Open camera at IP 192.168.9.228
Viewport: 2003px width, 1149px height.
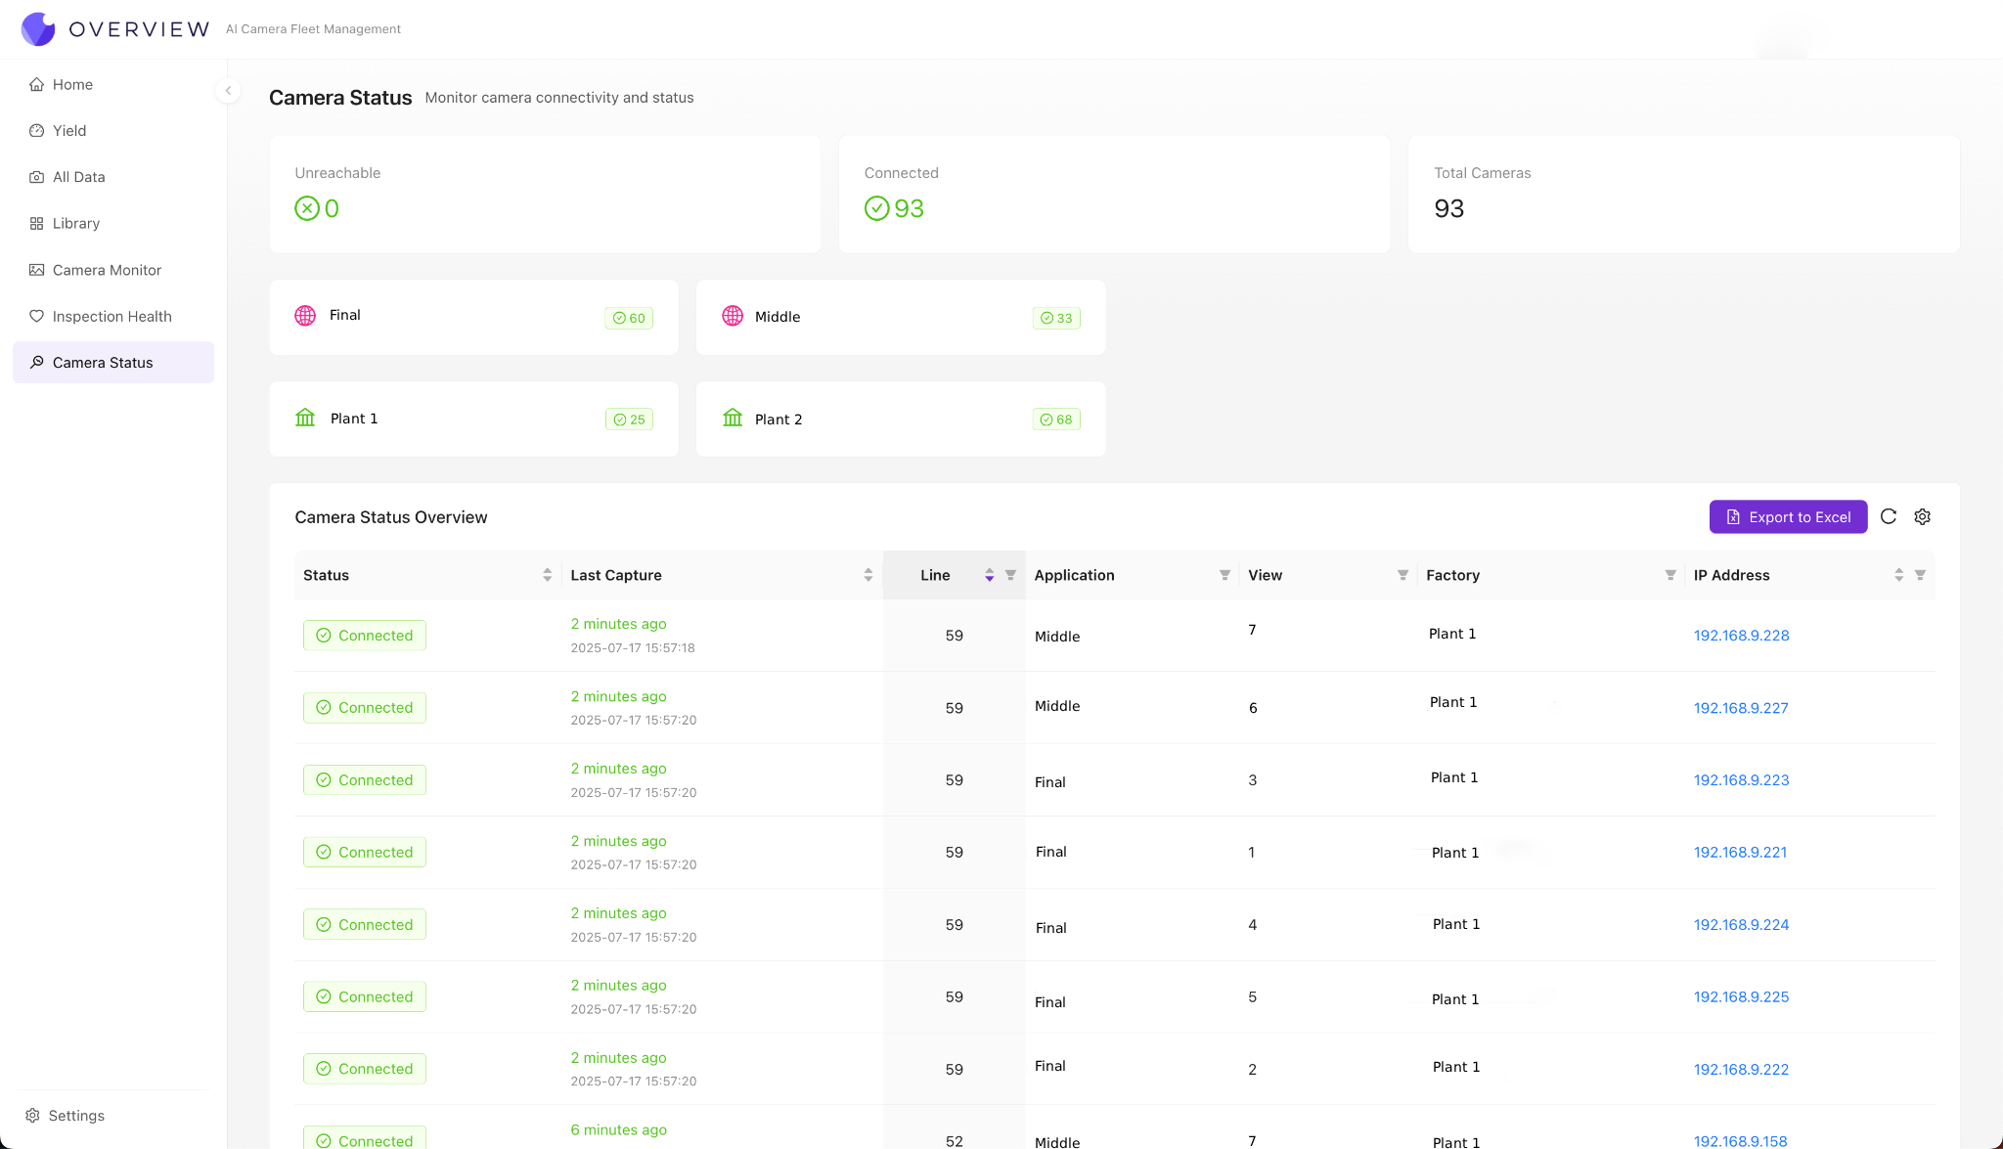coord(1741,635)
